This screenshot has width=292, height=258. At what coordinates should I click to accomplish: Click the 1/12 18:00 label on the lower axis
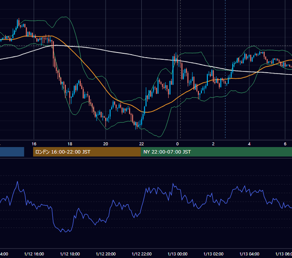pos(70,254)
